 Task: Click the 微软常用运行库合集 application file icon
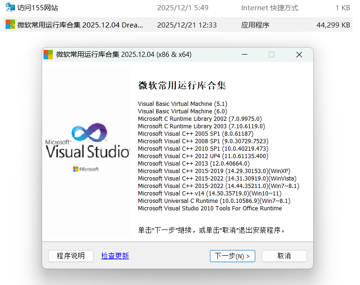pos(10,25)
